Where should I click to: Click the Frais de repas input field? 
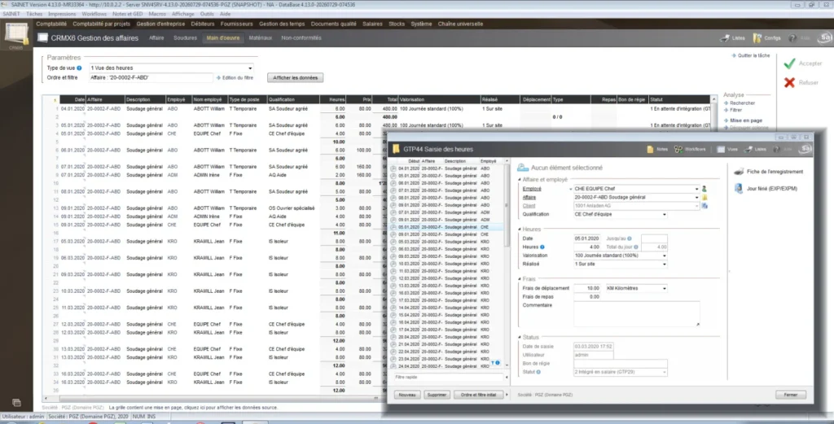pos(587,297)
